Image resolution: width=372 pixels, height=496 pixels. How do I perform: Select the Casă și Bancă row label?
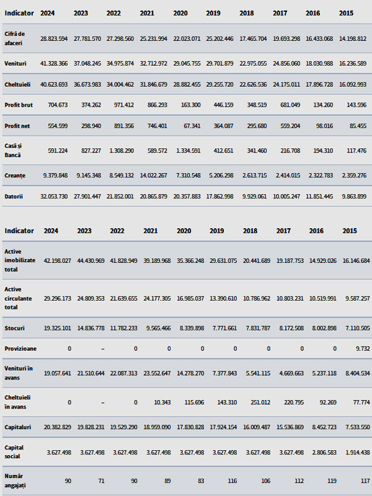click(13, 151)
